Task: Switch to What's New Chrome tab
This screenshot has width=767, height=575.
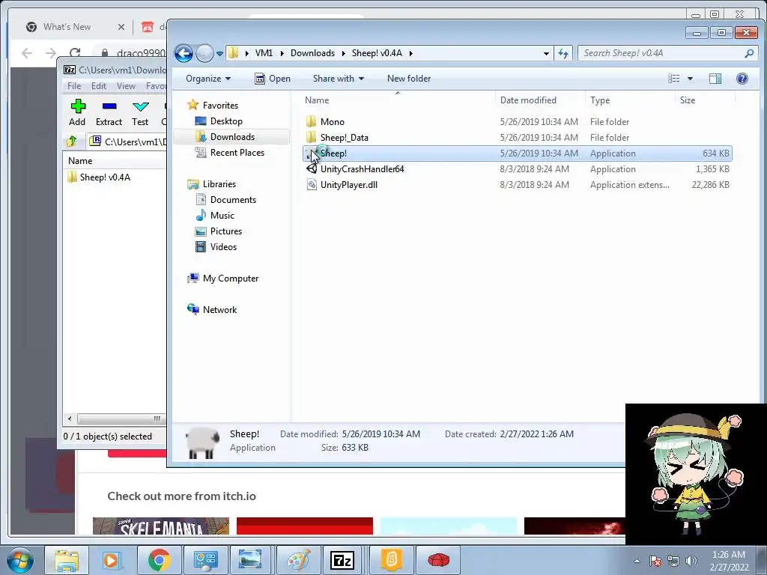Action: tap(67, 27)
